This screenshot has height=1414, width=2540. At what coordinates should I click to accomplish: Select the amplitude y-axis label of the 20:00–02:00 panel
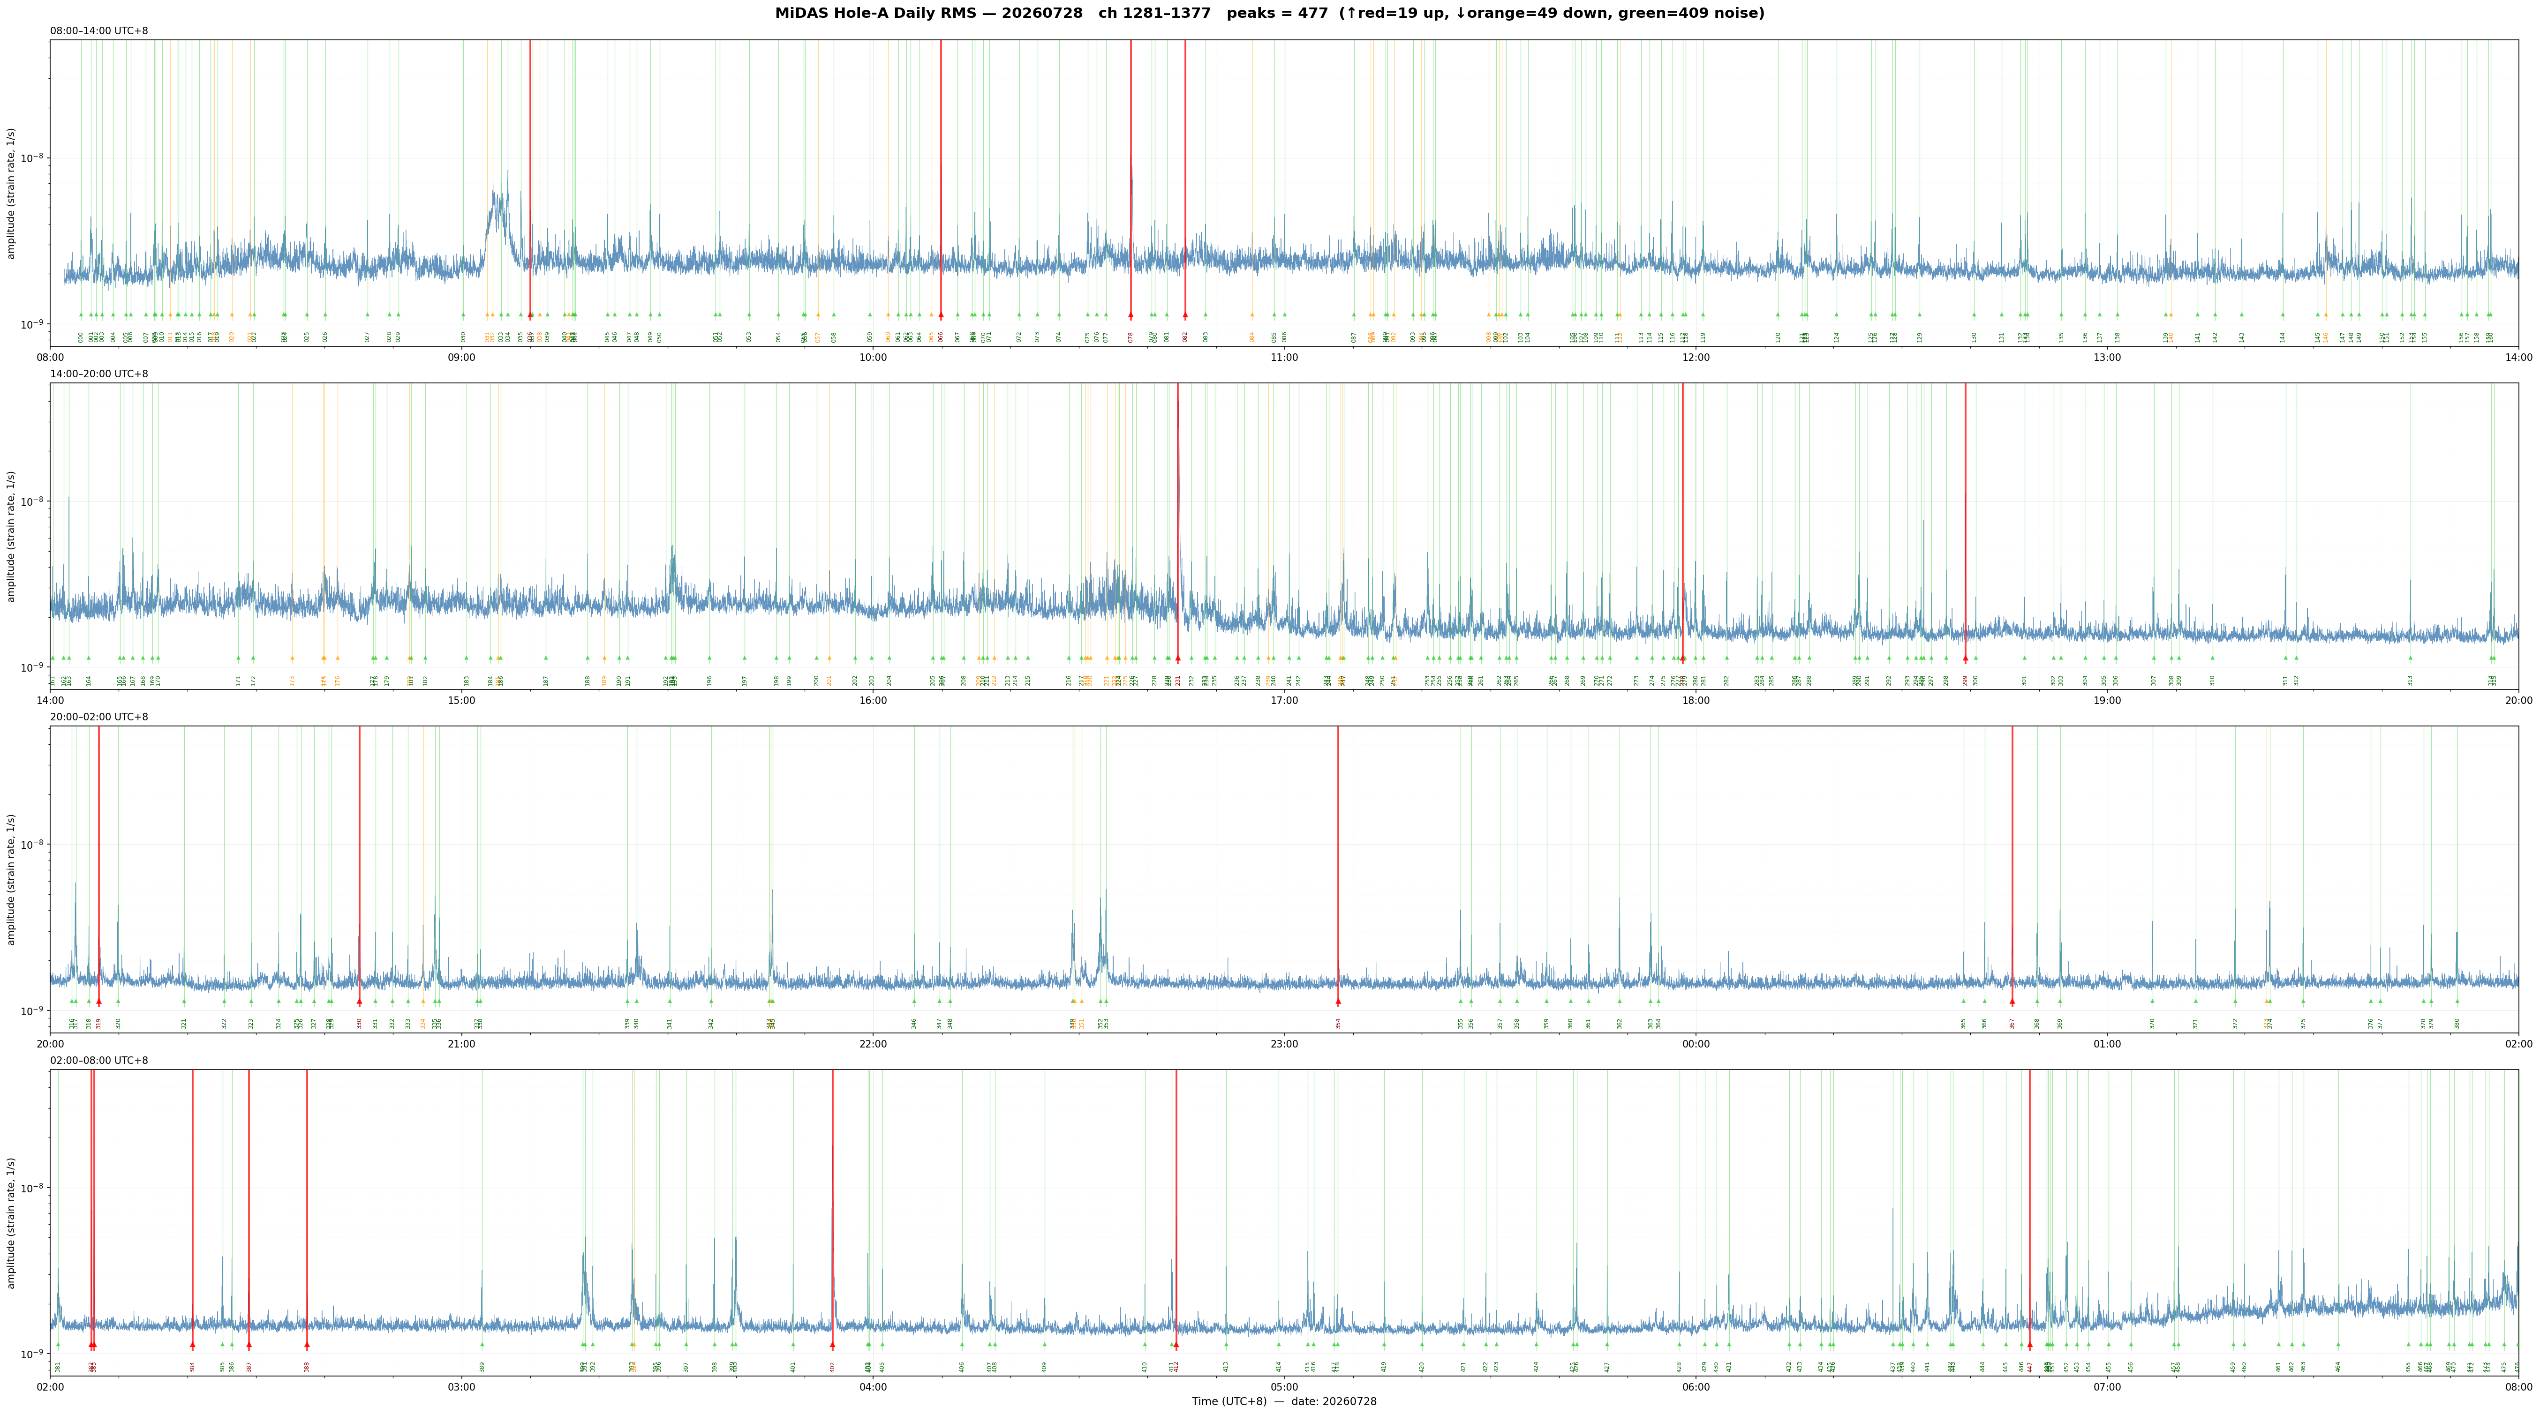[x=12, y=879]
